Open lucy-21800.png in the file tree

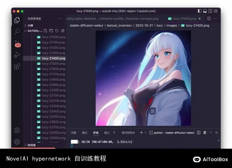click(x=44, y=79)
